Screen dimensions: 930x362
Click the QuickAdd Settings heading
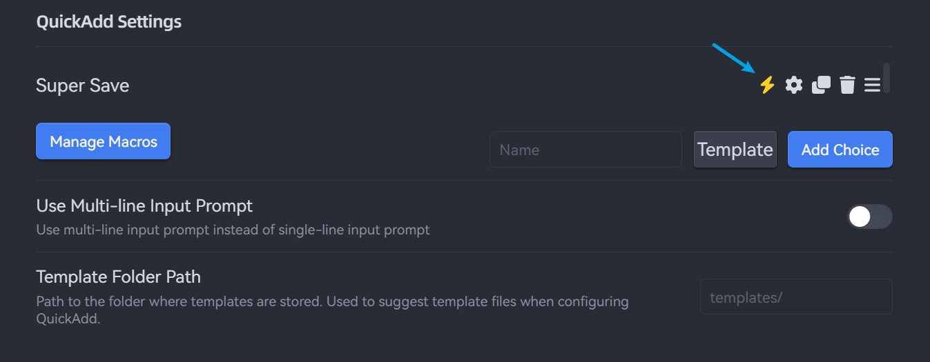(108, 21)
